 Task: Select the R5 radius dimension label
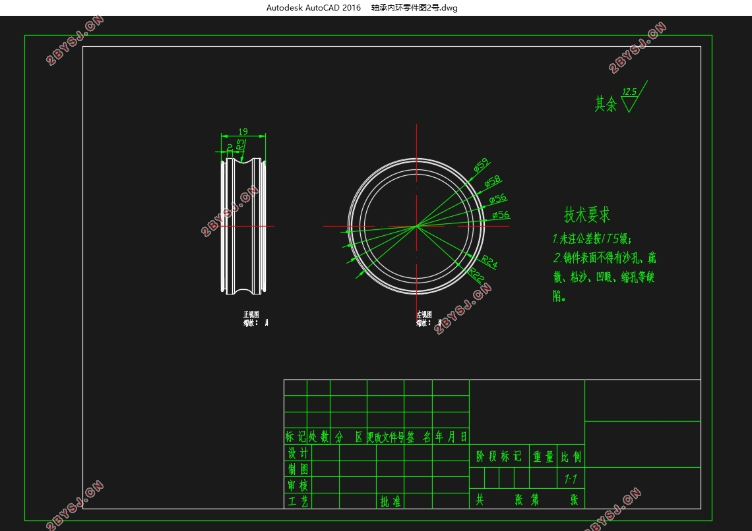pos(240,143)
